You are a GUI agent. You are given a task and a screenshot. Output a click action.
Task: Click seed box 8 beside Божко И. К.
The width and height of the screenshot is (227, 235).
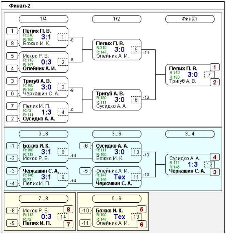12,44
